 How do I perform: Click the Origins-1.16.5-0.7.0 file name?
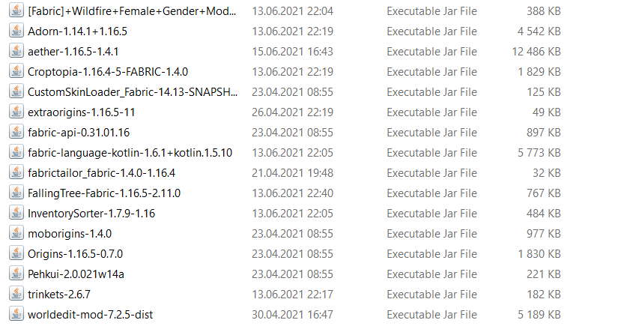tap(75, 254)
